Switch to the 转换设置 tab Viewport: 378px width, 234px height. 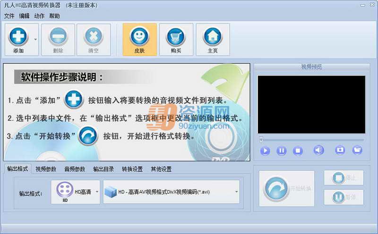[132, 169]
